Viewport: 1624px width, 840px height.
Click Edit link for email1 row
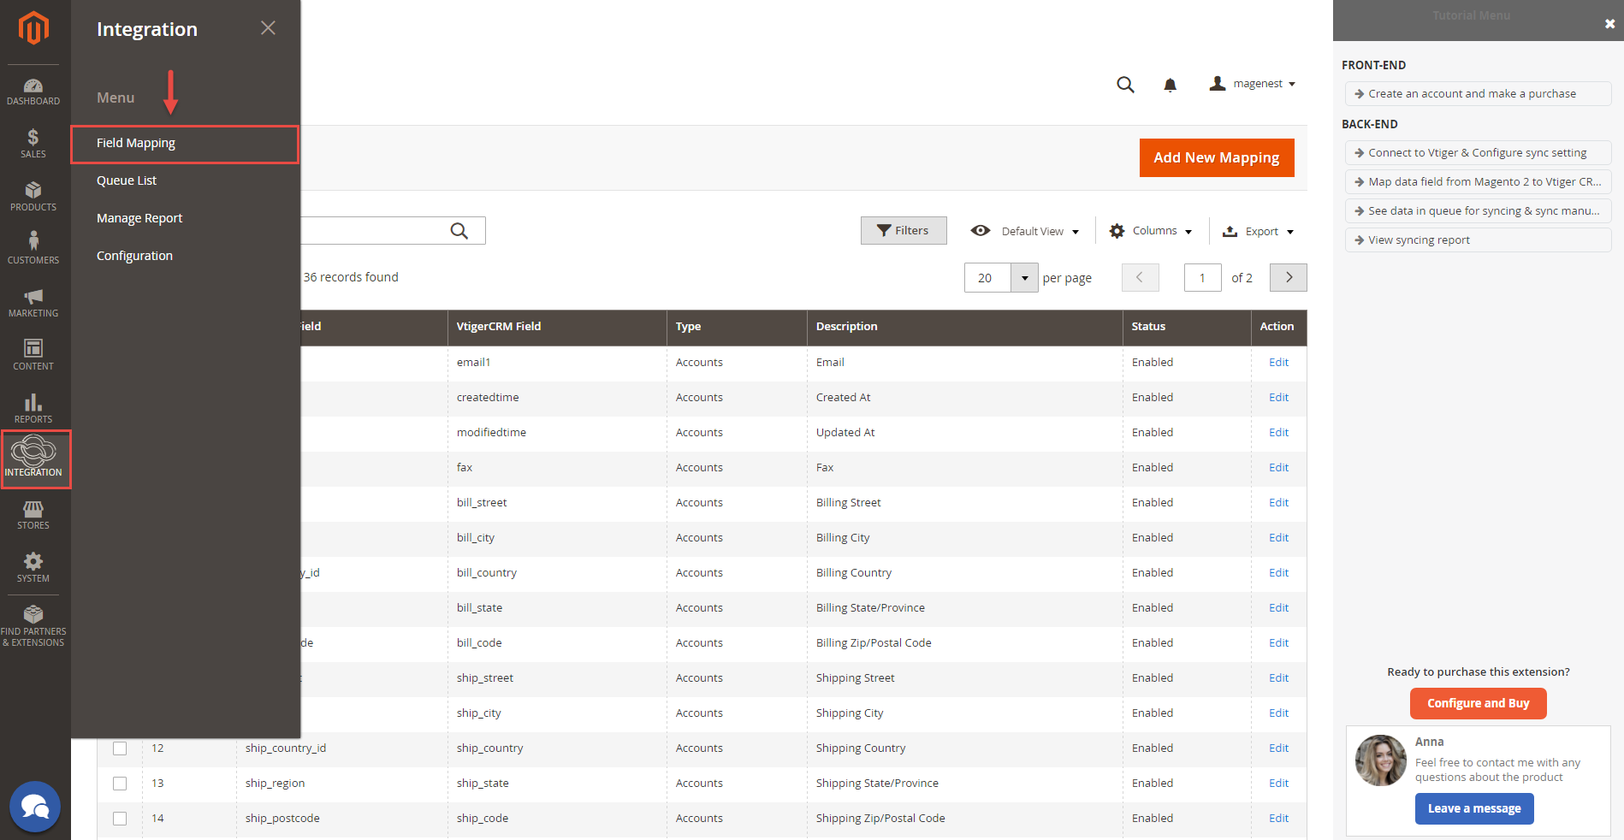point(1278,363)
